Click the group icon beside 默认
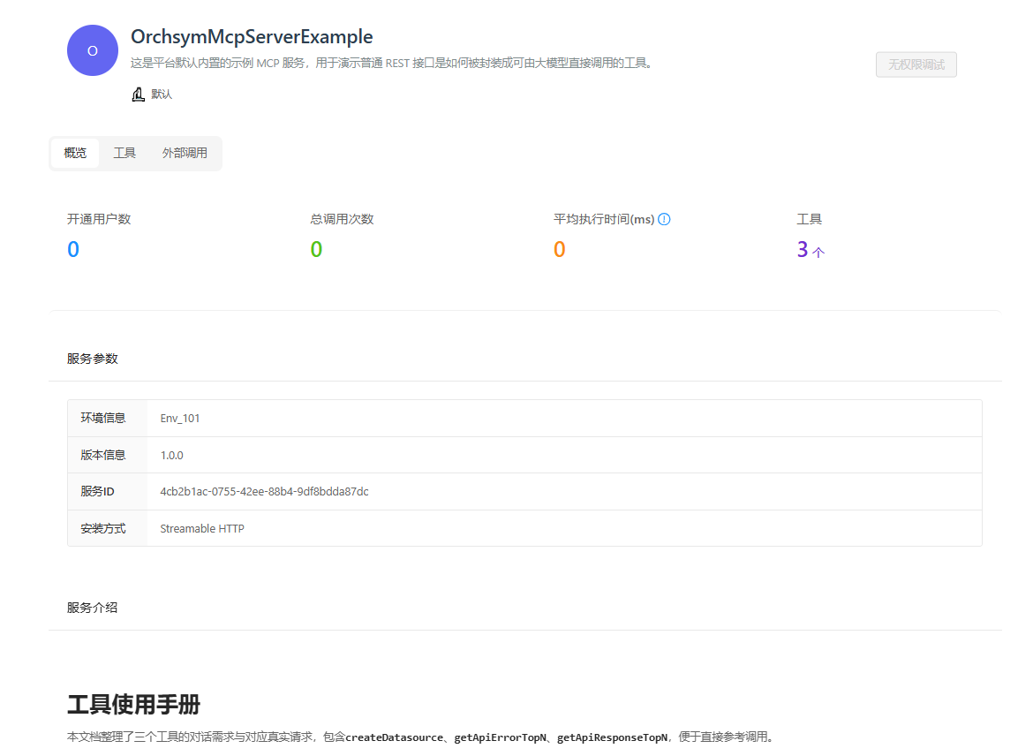Screen dimensions: 1018x756 point(138,94)
